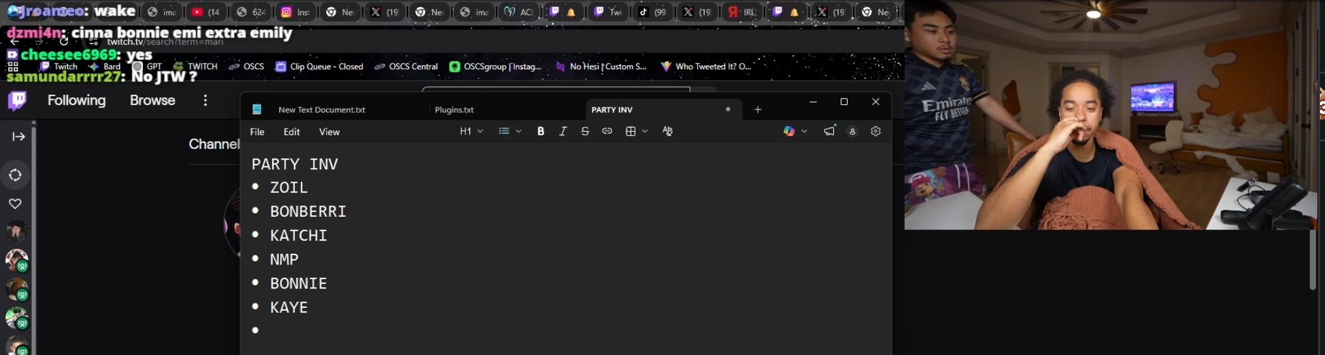Image resolution: width=1325 pixels, height=355 pixels.
Task: Open Notepad settings gear
Action: tap(875, 131)
